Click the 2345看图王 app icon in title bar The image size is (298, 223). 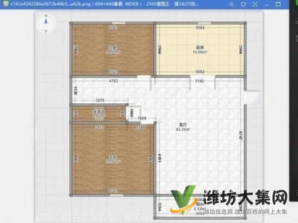[x=4, y=3]
